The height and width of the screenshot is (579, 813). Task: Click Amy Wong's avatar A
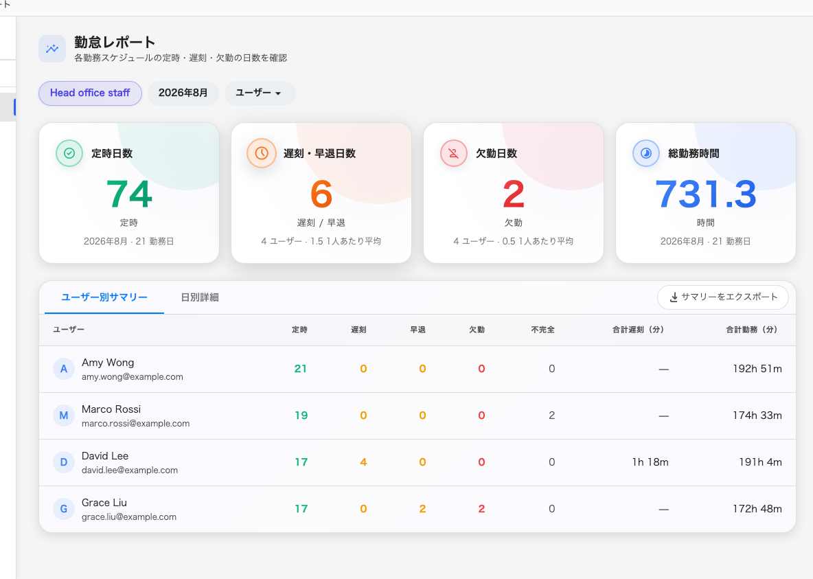click(64, 369)
